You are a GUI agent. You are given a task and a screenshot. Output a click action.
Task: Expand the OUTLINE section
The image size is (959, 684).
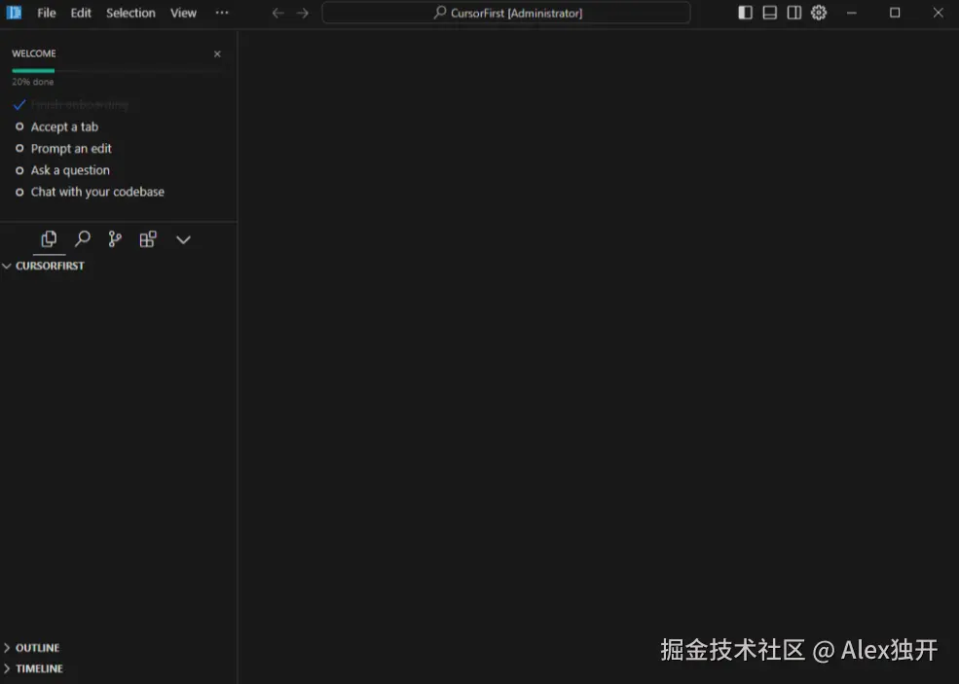[x=32, y=648]
